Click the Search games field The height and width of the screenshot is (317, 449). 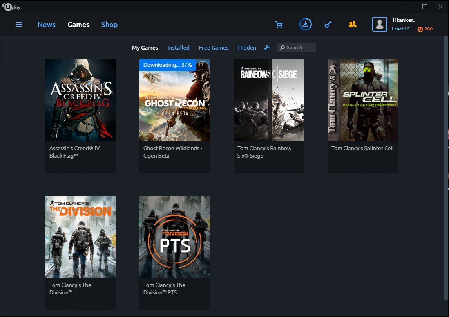[296, 48]
